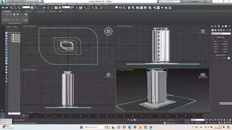Click the Top viewport ViewCube
This screenshot has width=232, height=130.
[108, 31]
